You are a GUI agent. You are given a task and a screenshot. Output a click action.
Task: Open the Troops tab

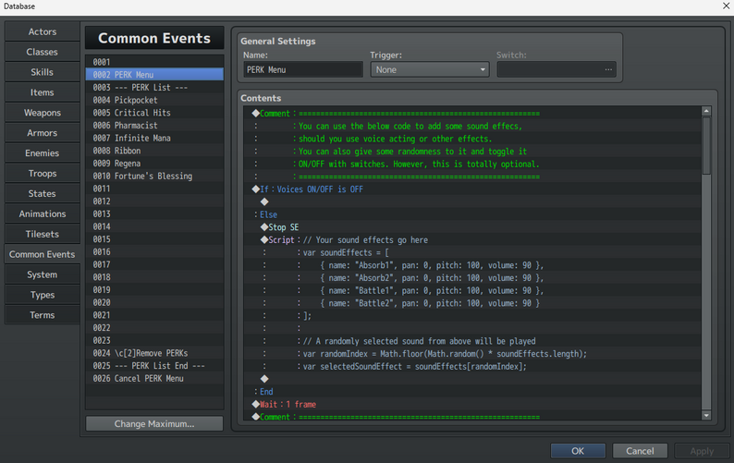pyautogui.click(x=43, y=173)
